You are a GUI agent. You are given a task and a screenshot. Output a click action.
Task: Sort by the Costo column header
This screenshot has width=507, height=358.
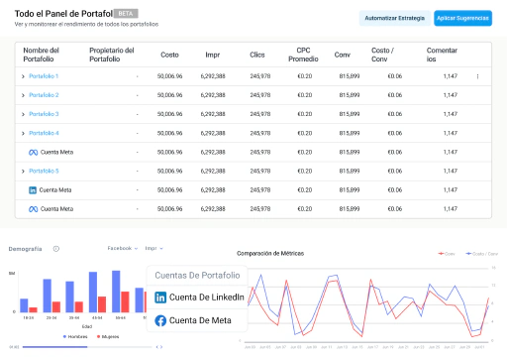(x=169, y=55)
